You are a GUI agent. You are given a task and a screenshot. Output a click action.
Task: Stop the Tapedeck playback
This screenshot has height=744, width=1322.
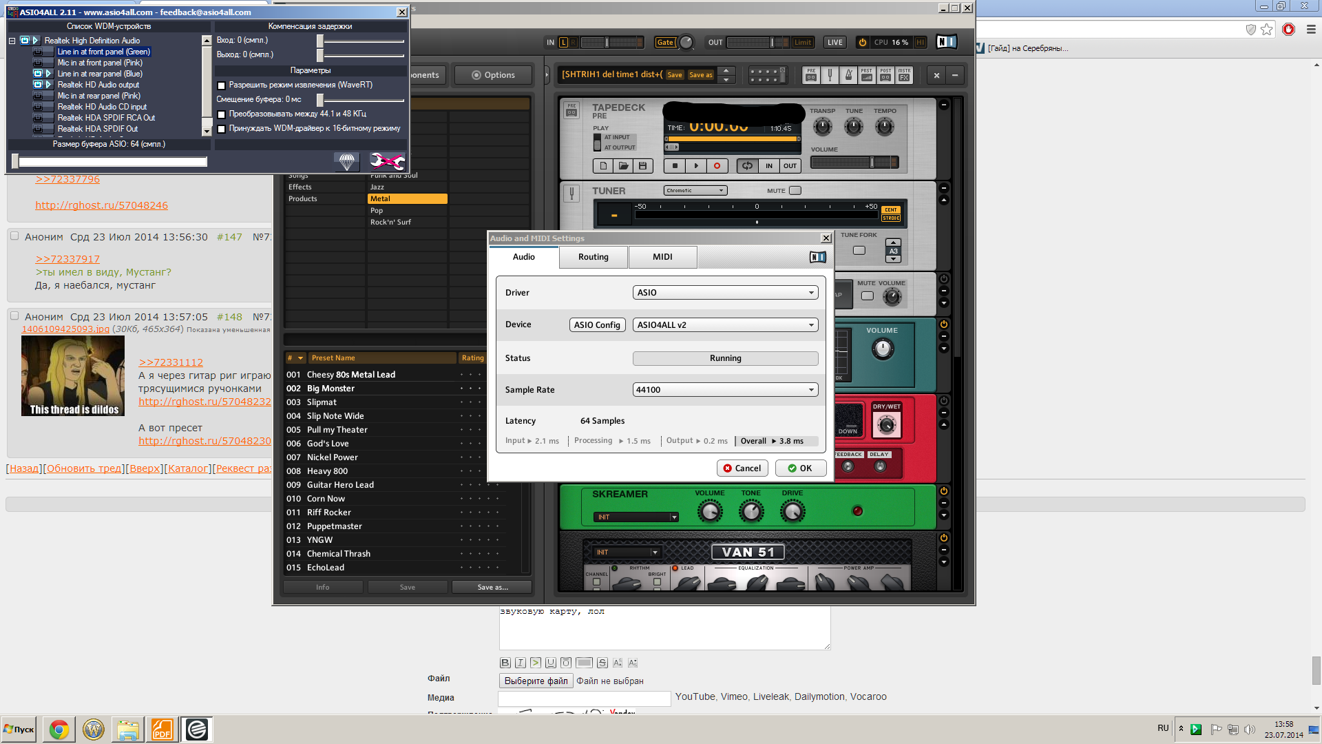pyautogui.click(x=675, y=166)
